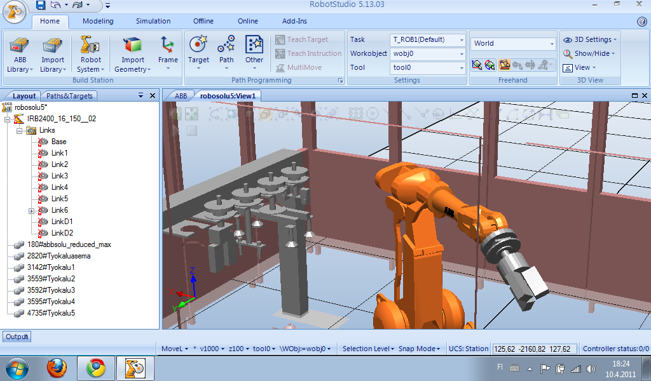Open the Other path programming menu
This screenshot has height=381, width=651.
(x=254, y=53)
